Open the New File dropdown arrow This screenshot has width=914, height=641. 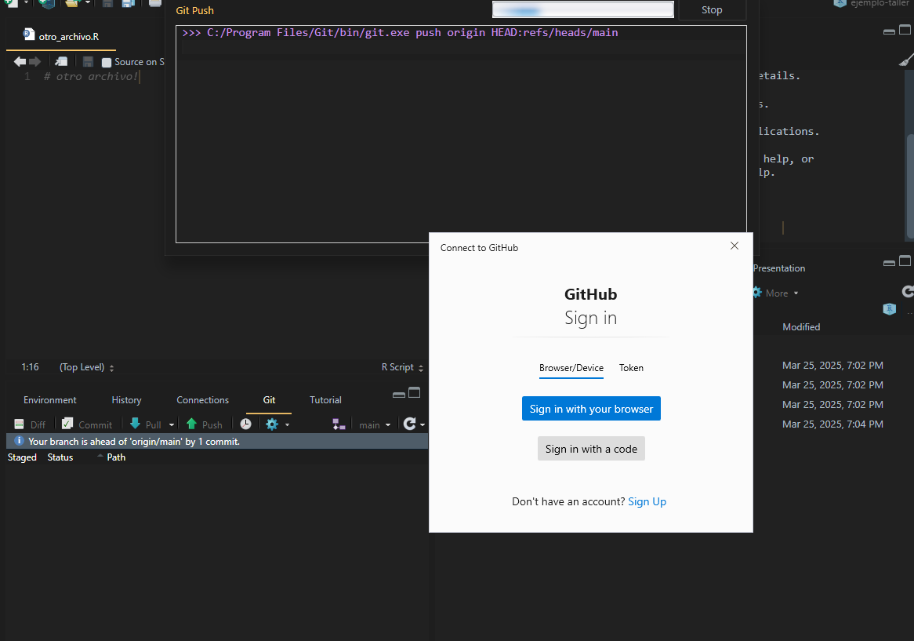pos(26,3)
